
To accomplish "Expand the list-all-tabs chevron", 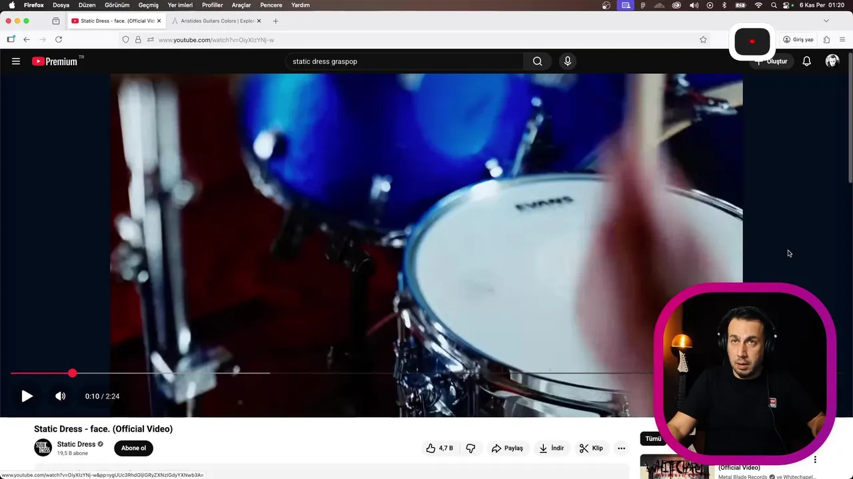I will 826,21.
